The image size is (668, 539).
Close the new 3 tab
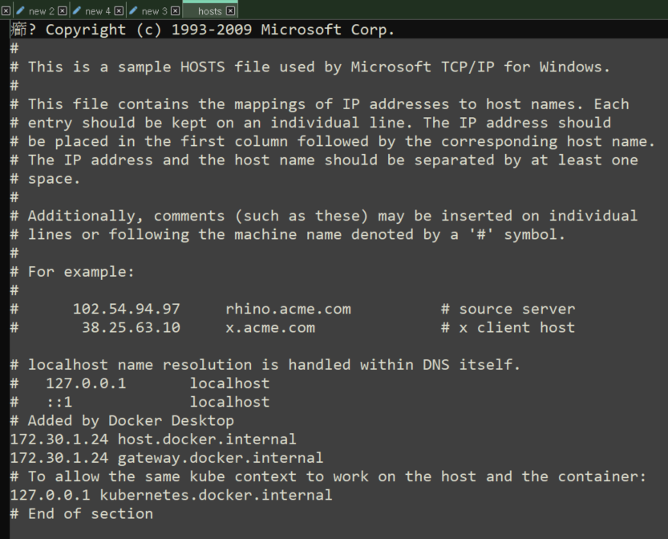pyautogui.click(x=175, y=10)
